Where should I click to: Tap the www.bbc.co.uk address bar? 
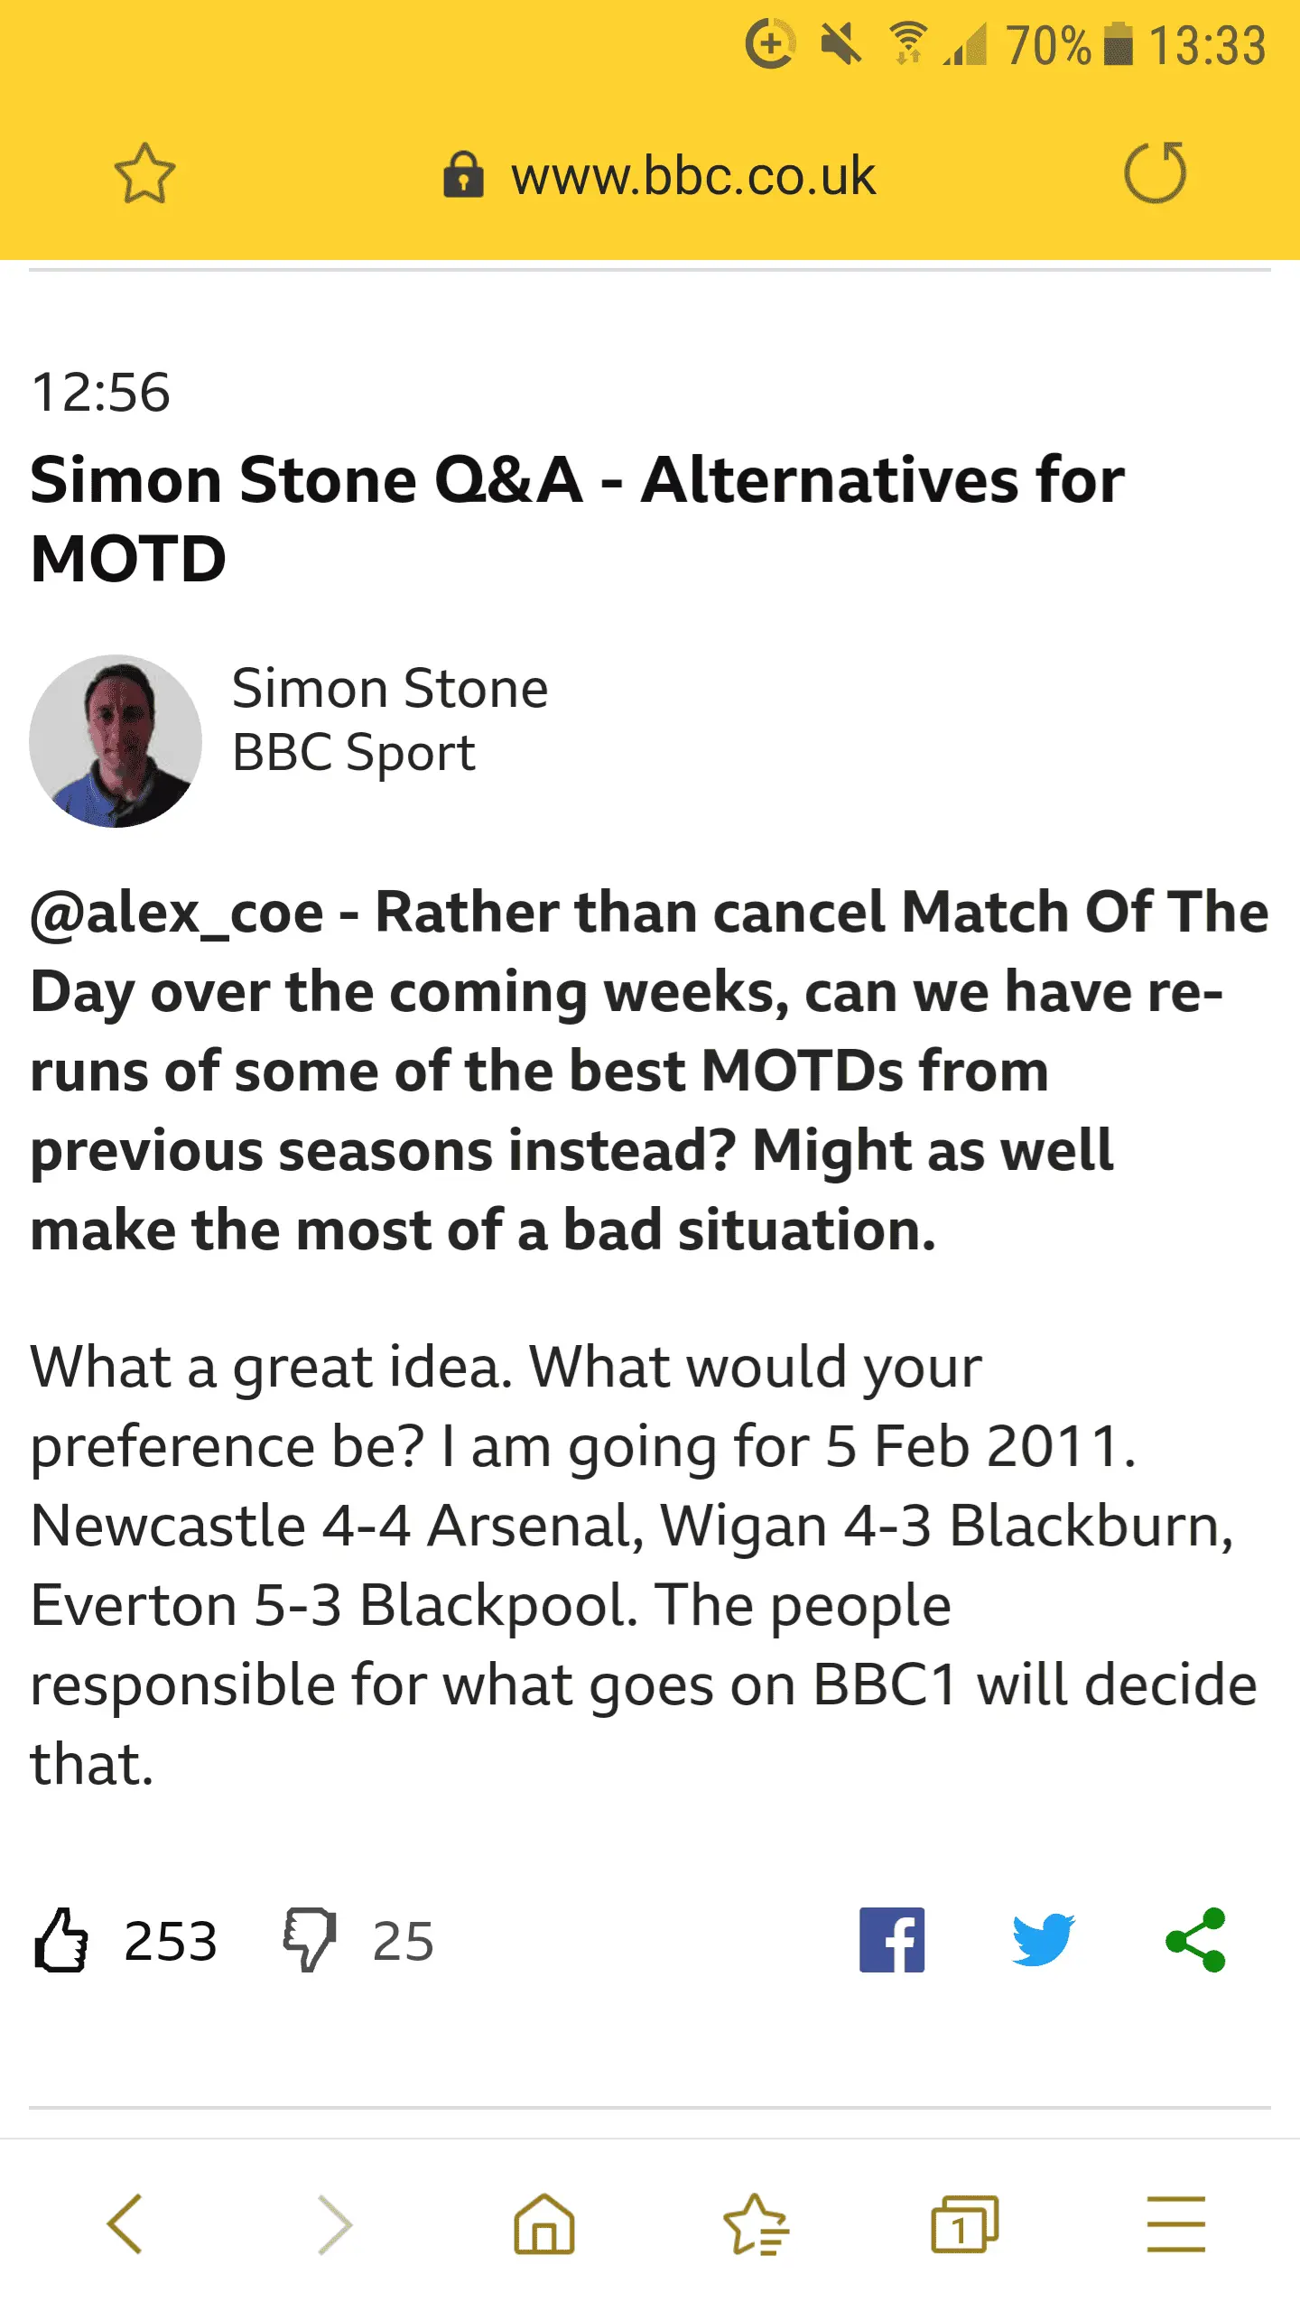tap(692, 175)
